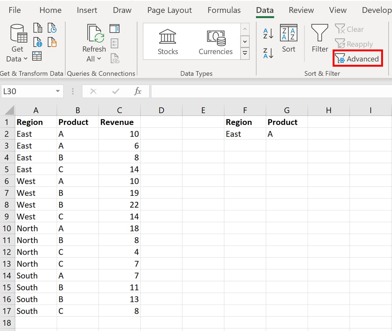This screenshot has width=392, height=331.
Task: Create query From Table/Range
Action: (x=37, y=56)
